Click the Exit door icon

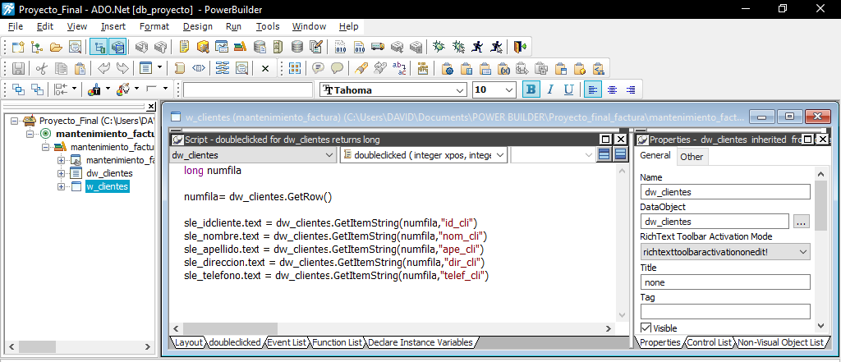[520, 47]
